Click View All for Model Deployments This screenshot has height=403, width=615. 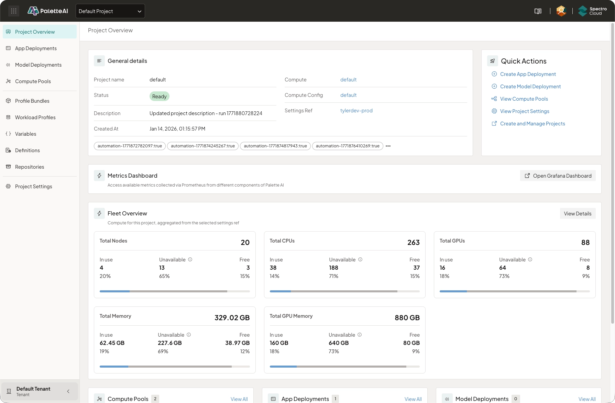587,399
